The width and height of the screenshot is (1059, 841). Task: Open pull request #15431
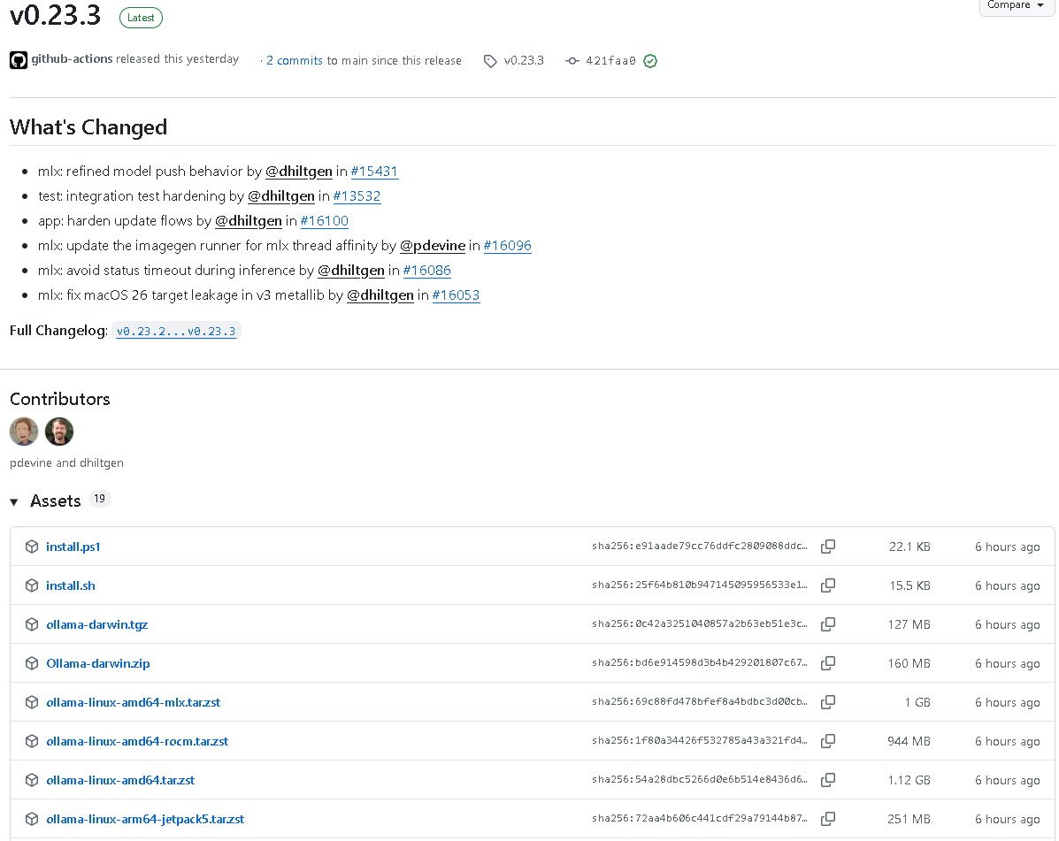point(374,172)
